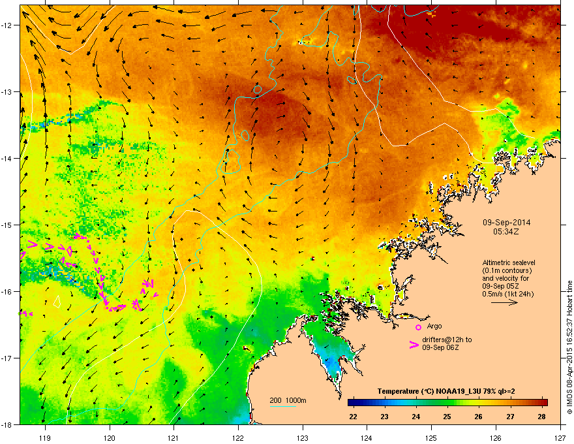Click colorbar tick label 22
574x444 pixels.
(353, 417)
